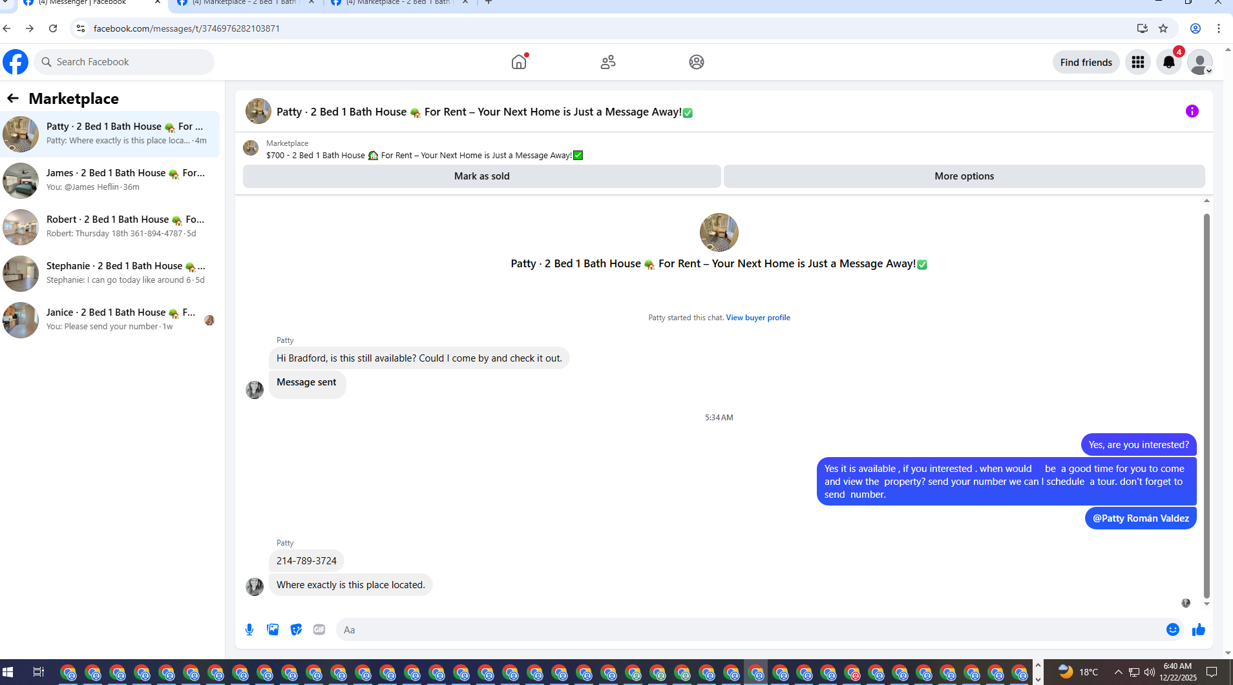
Task: Open the Home feed icon
Action: pyautogui.click(x=519, y=62)
